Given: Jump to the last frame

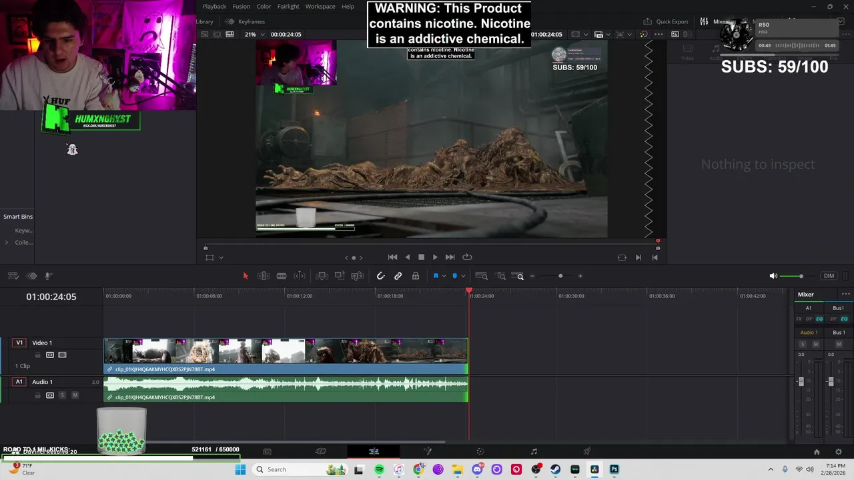Looking at the screenshot, I should tap(450, 257).
